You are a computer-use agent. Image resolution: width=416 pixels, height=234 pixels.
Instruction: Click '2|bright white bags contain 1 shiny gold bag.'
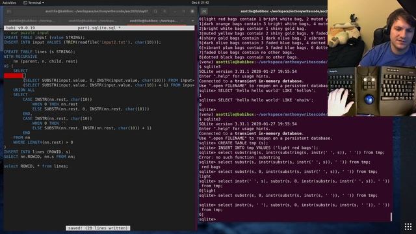252,29
